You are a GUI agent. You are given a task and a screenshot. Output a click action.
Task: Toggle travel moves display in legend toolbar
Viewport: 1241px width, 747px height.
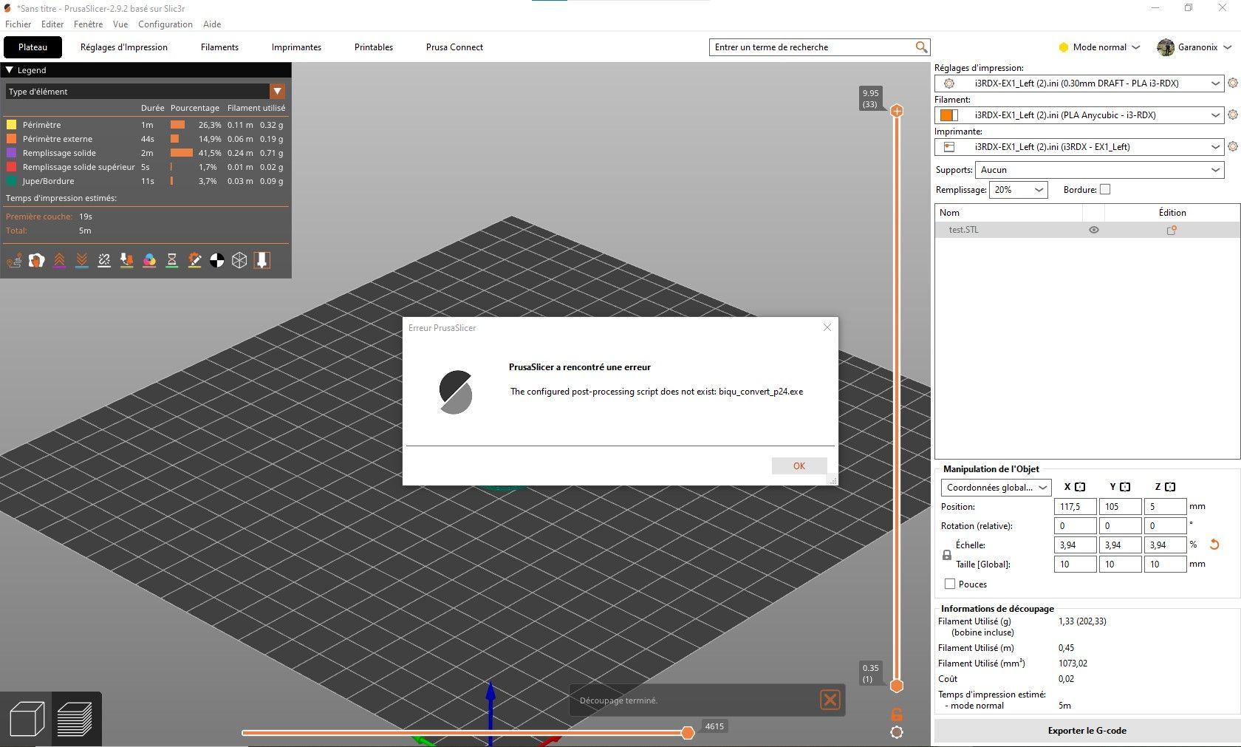[14, 260]
